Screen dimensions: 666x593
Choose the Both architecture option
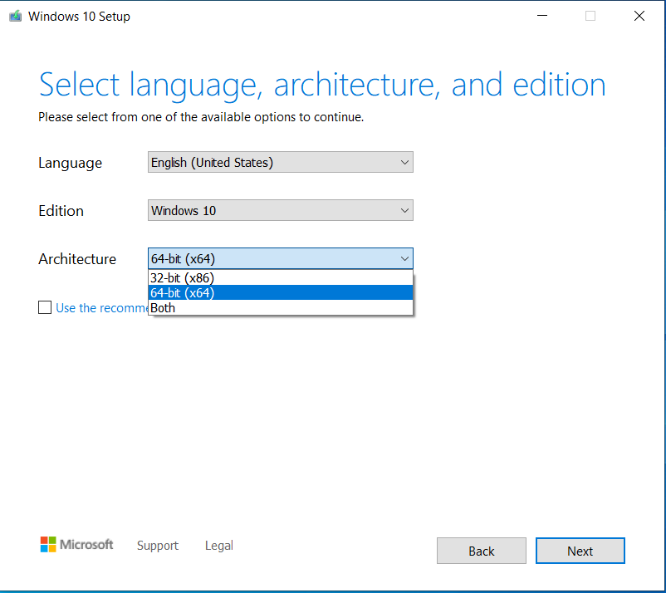coord(281,307)
